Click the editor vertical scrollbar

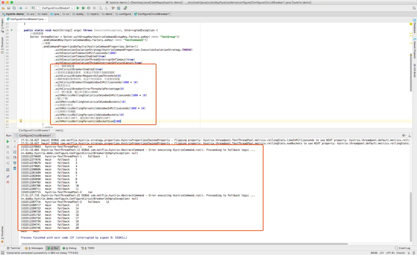[411, 72]
